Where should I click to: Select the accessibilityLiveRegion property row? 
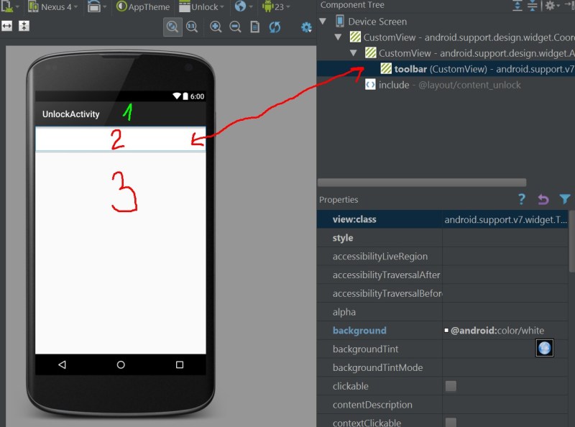[443, 257]
